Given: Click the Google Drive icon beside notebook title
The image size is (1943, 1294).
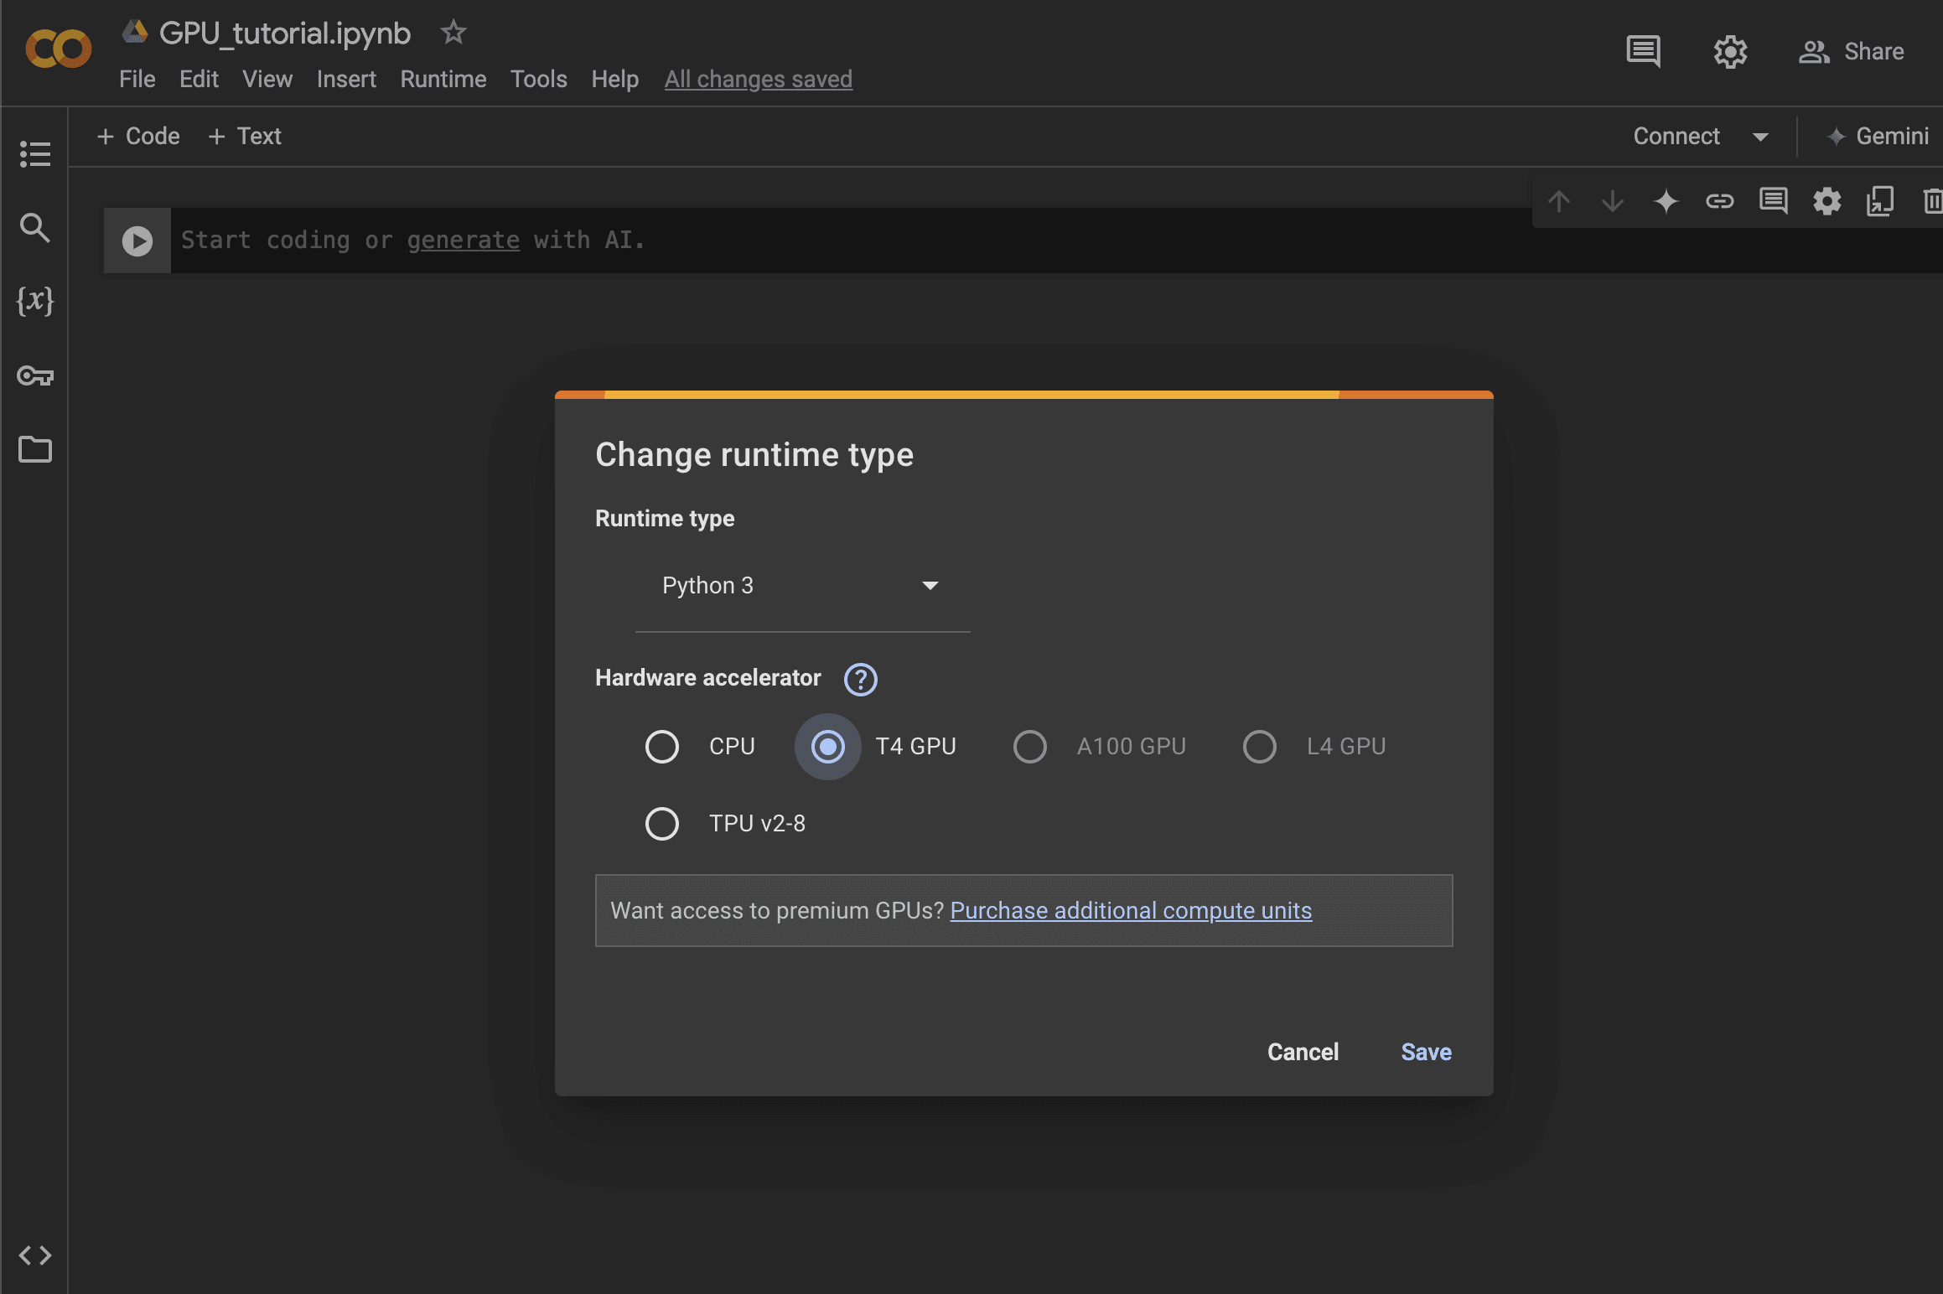Looking at the screenshot, I should [134, 33].
